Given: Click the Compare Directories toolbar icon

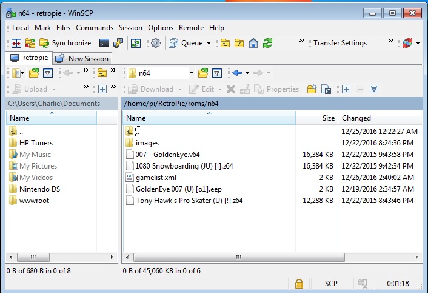Looking at the screenshot, I should pyautogui.click(x=16, y=43).
